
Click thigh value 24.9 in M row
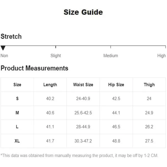coord(149,113)
